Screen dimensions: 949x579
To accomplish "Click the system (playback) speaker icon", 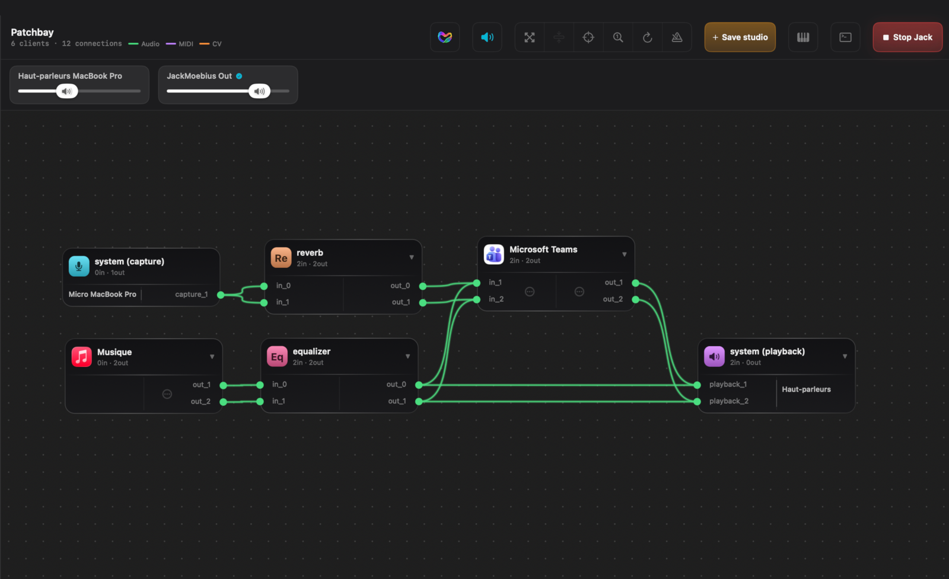I will [x=714, y=357].
